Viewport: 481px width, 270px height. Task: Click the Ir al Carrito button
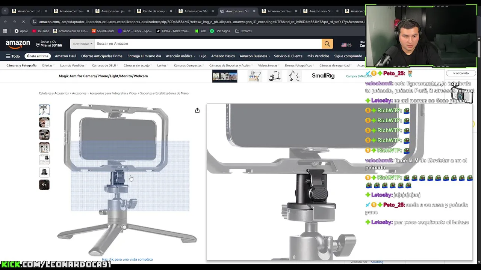[461, 73]
